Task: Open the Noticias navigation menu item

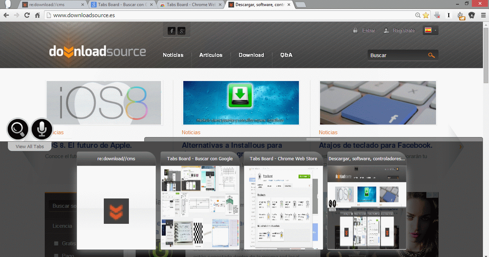Action: click(x=173, y=55)
